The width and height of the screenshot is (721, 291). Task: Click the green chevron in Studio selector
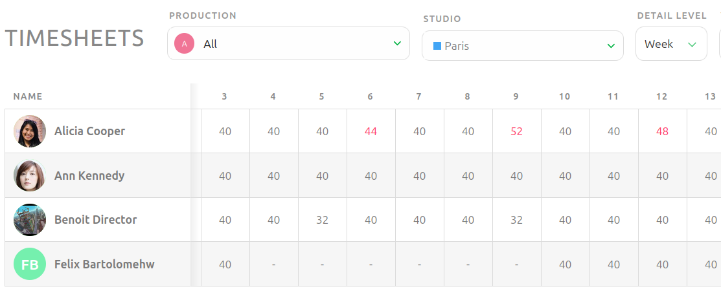(611, 46)
